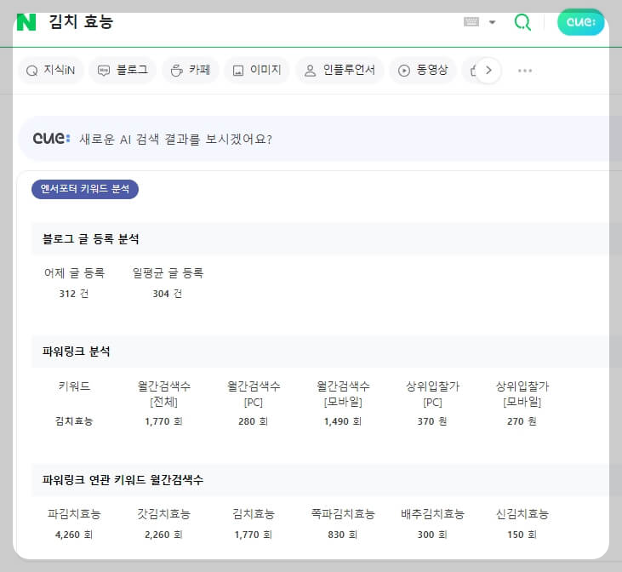Viewport: 622px width, 572px height.
Task: Click the green search magnifier icon
Action: coord(522,22)
